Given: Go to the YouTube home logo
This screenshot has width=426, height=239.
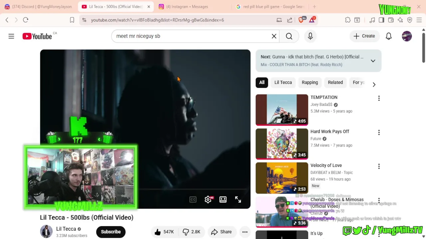Looking at the screenshot, I should (37, 36).
